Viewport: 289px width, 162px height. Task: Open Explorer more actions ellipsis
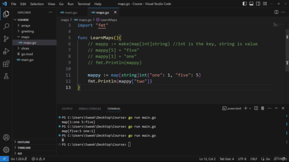pos(50,12)
